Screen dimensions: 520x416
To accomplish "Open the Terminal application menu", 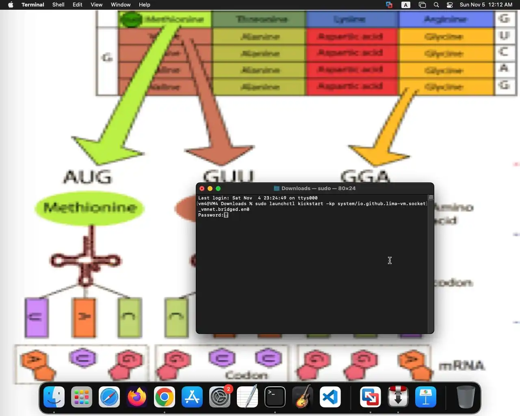I will coord(33,4).
